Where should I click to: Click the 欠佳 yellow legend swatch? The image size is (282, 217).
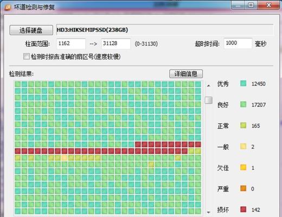pos(243,168)
